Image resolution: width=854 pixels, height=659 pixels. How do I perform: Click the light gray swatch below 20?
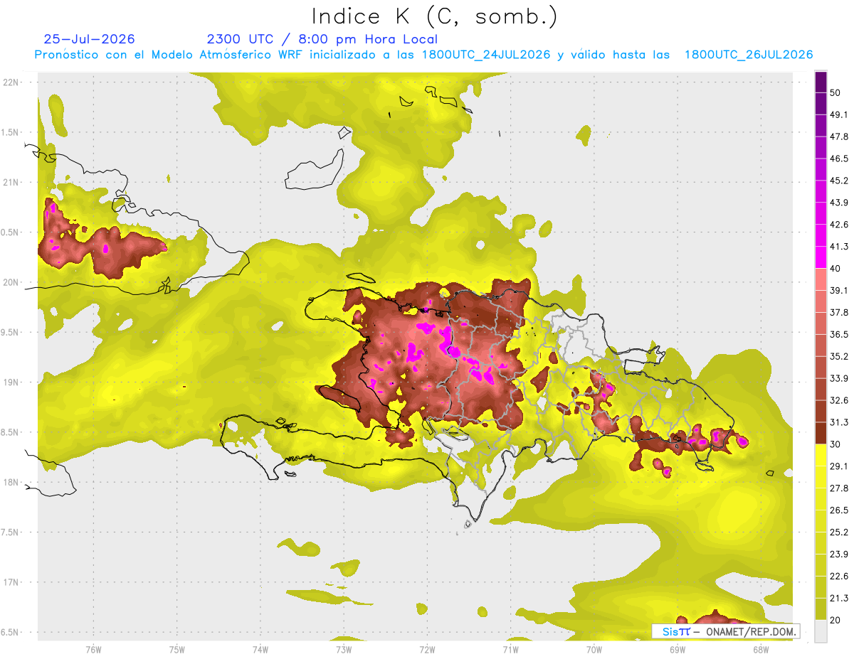[x=821, y=631]
